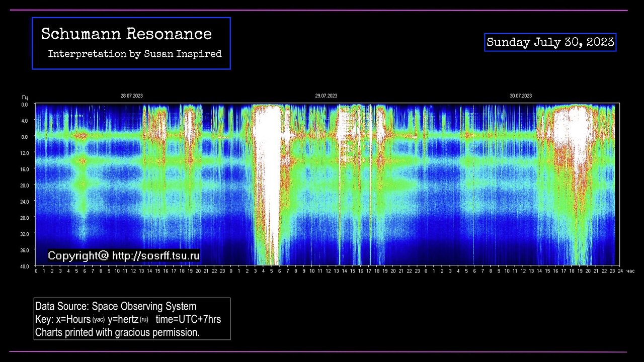Click the "4.0" y-axis value
The width and height of the screenshot is (644, 362).
tap(25, 121)
